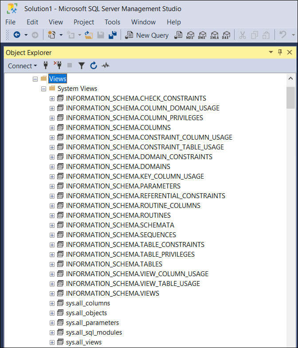Select INFORMATION_SCHEMA.SCHEMATA view
Screen dimensions: 298x348
coord(120,225)
